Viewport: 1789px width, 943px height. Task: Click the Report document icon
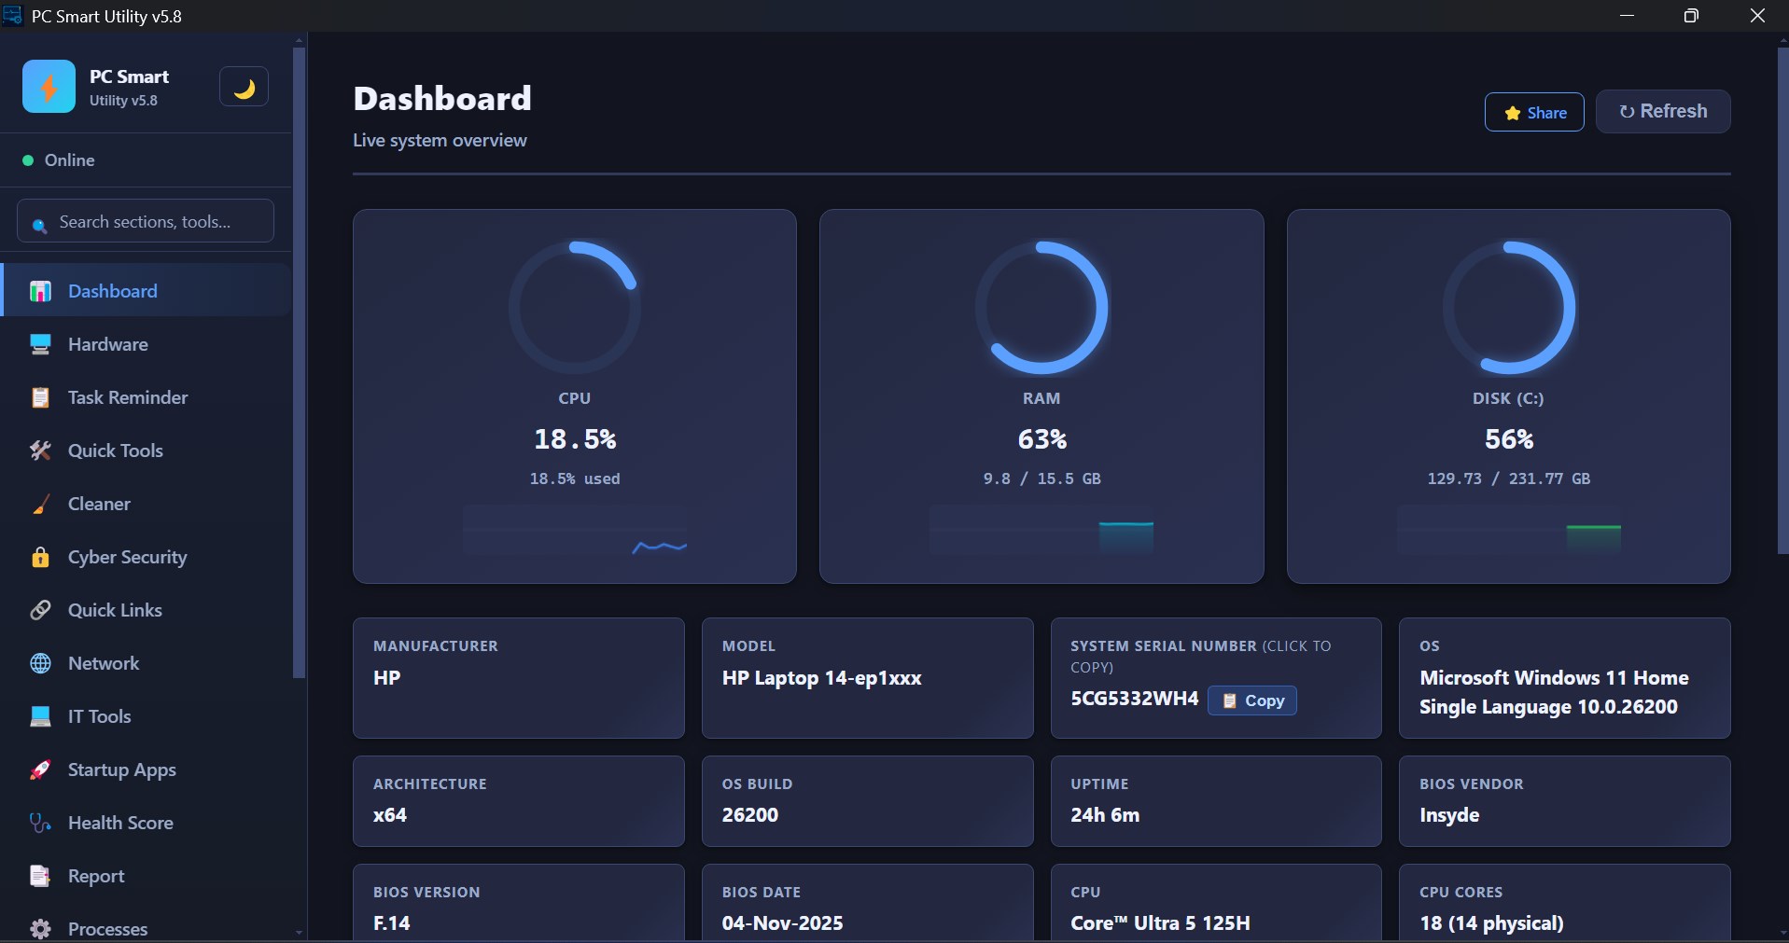40,876
